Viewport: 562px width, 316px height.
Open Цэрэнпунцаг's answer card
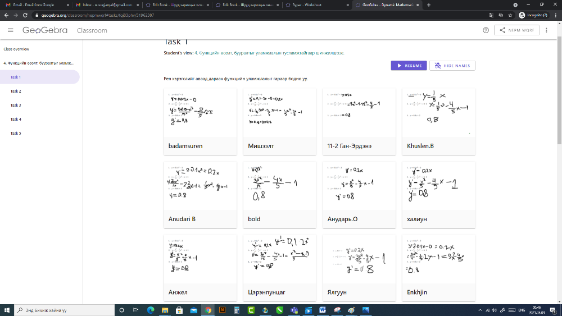279,268
